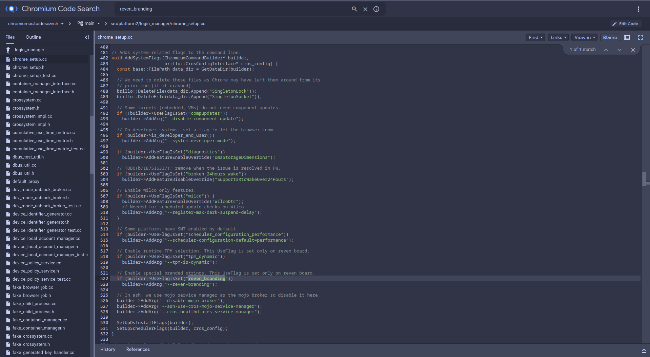Jump to previous find match
650x357 pixels.
pos(606,50)
